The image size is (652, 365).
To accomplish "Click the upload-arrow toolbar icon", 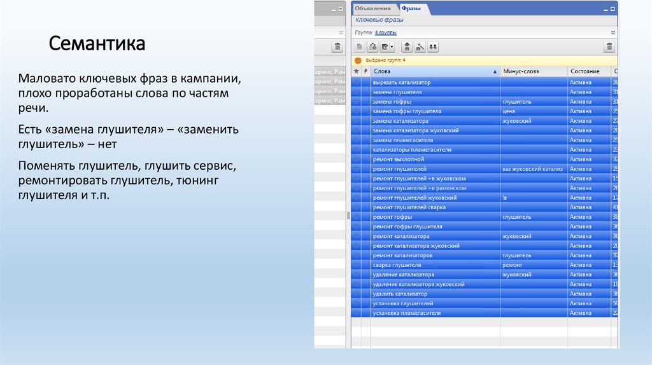I will click(407, 47).
